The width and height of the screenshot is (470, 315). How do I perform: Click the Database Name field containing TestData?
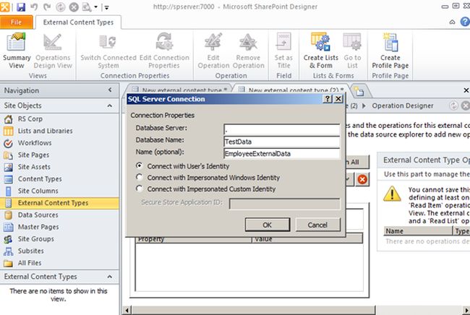(x=282, y=142)
